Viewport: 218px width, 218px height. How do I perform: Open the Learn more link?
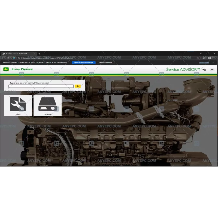click(204, 63)
